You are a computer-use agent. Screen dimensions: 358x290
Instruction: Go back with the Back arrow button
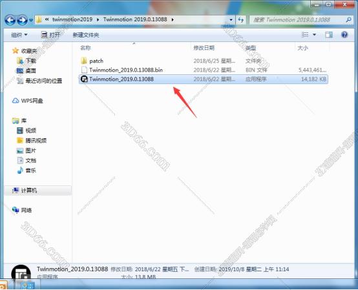10,20
